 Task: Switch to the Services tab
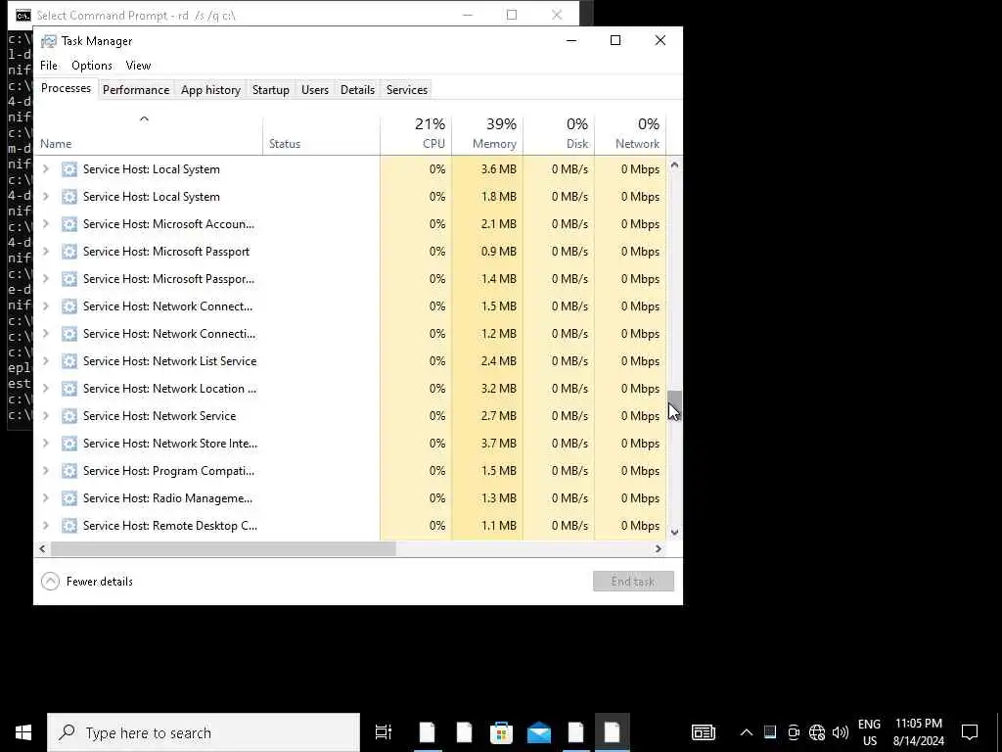406,90
